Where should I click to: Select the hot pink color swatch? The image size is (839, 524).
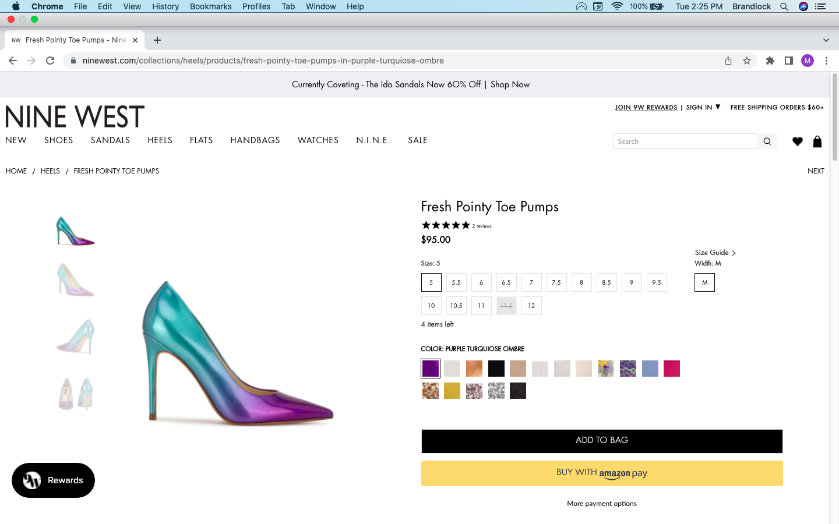click(x=672, y=369)
